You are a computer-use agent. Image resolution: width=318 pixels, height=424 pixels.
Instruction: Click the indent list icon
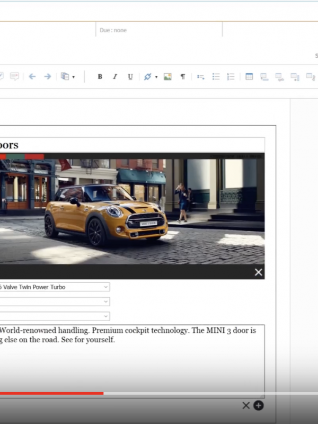click(x=201, y=77)
